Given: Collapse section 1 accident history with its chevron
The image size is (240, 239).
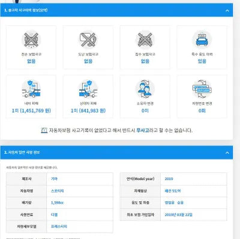Looking at the screenshot, I should point(227,10).
